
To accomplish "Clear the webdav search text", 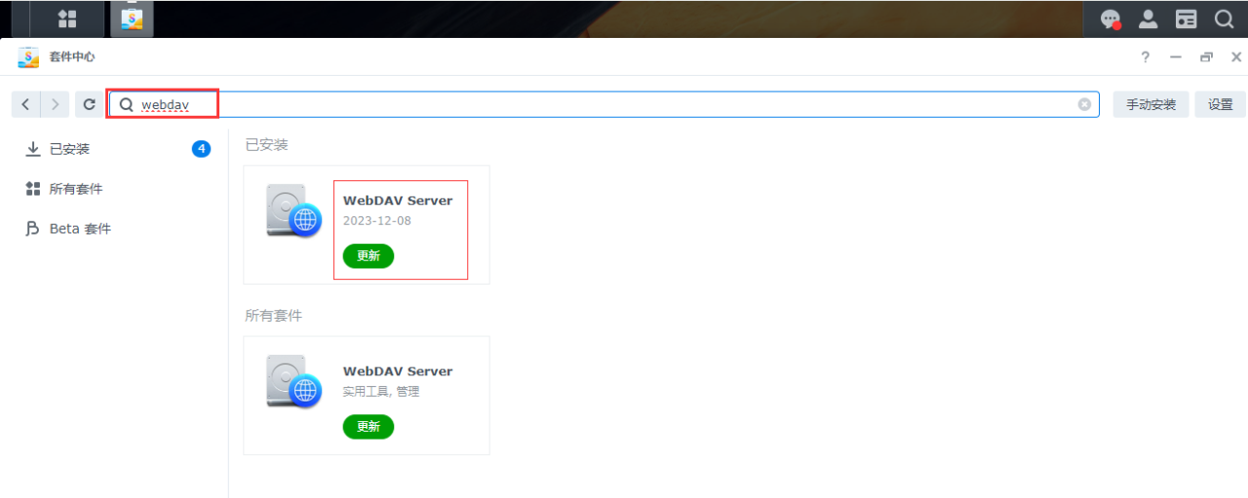I will 1084,104.
